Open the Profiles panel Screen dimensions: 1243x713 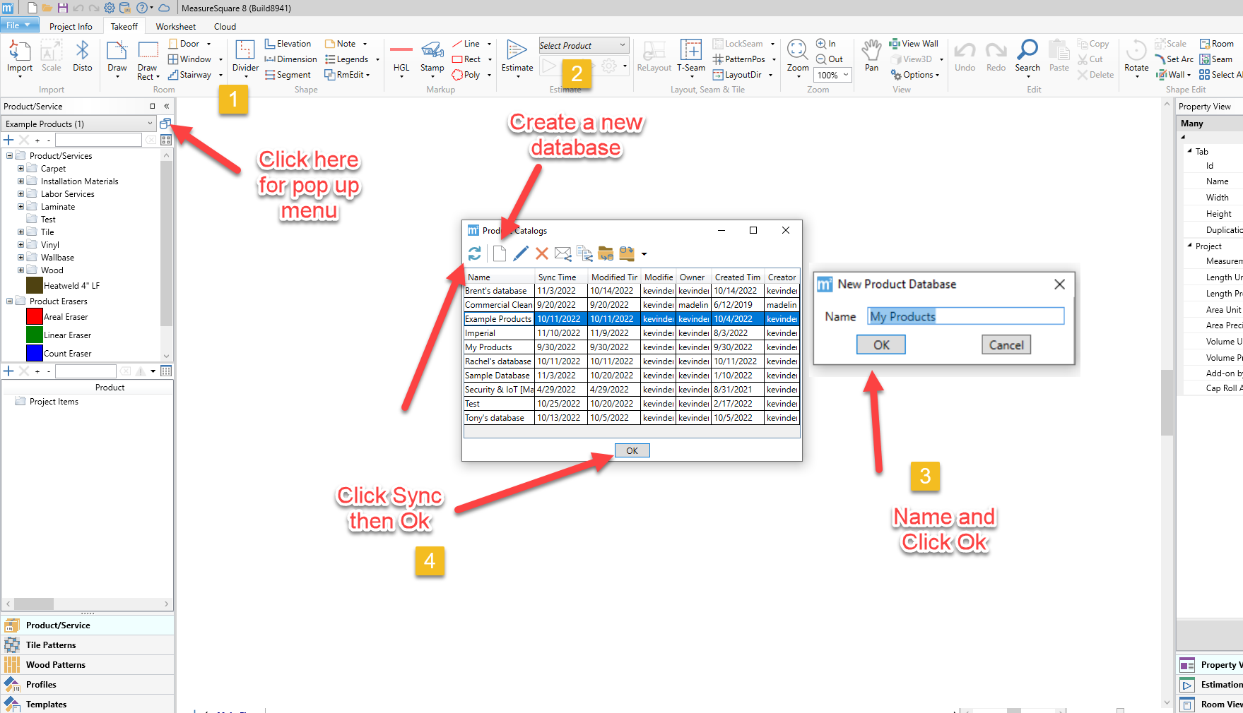tap(88, 684)
